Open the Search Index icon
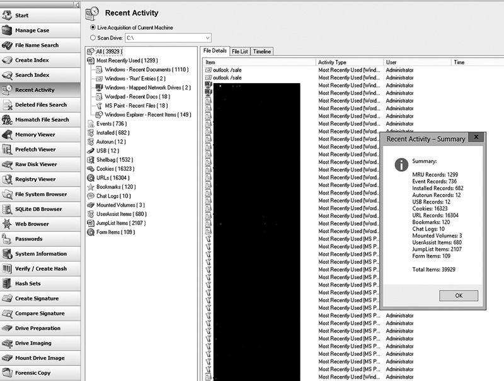The height and width of the screenshot is (381, 504). point(7,75)
